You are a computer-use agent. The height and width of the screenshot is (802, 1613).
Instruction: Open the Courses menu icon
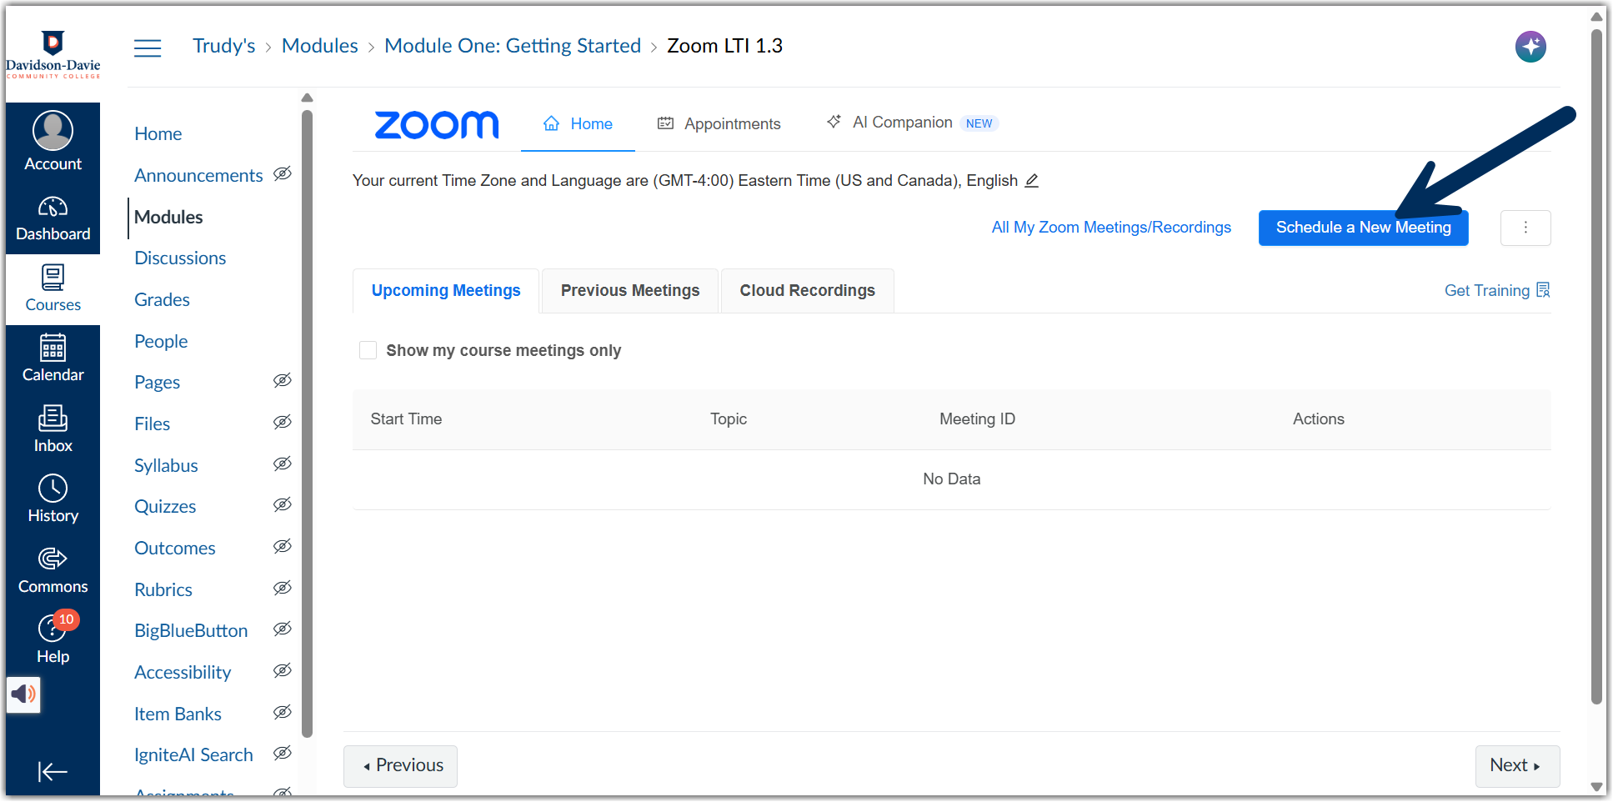click(53, 277)
